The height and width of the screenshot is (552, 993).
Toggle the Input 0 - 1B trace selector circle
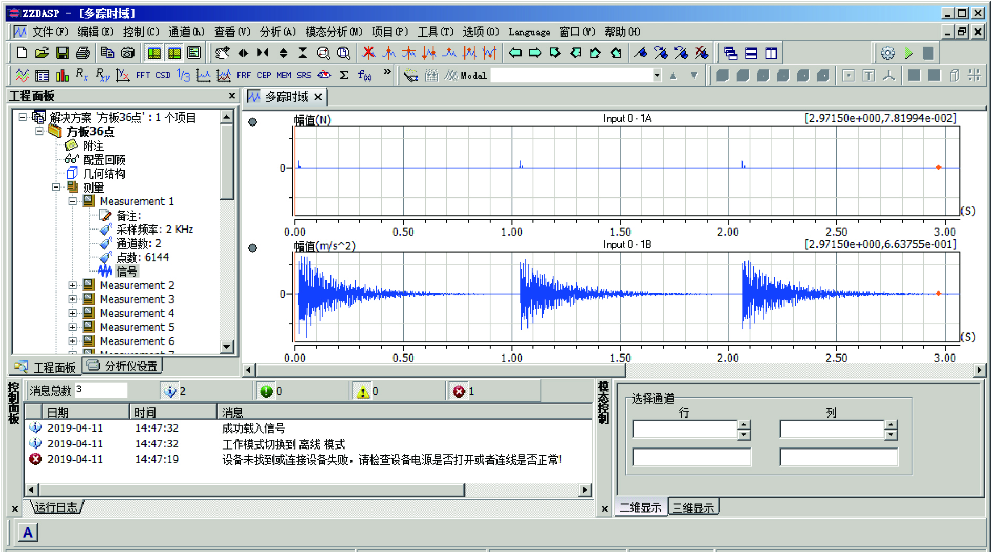pos(253,248)
